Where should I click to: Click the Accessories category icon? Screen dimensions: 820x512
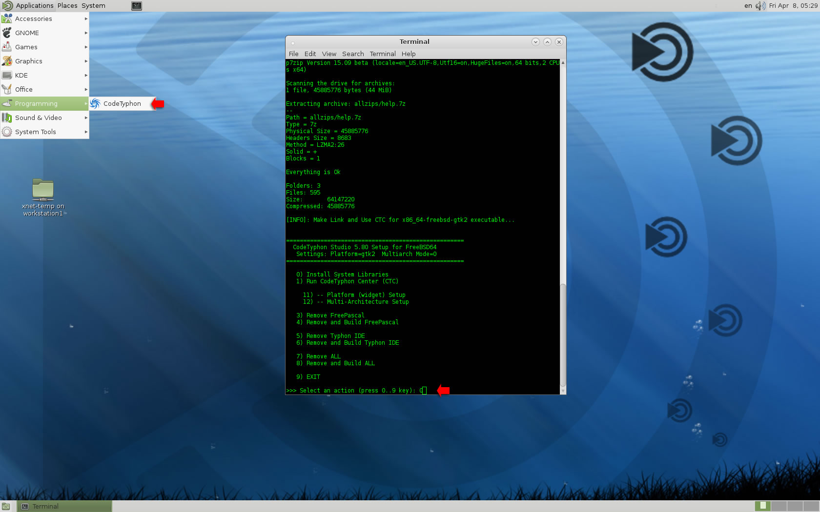[7, 19]
